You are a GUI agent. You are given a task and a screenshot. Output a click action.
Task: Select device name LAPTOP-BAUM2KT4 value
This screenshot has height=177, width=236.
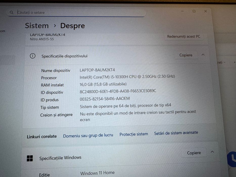tap(97, 70)
